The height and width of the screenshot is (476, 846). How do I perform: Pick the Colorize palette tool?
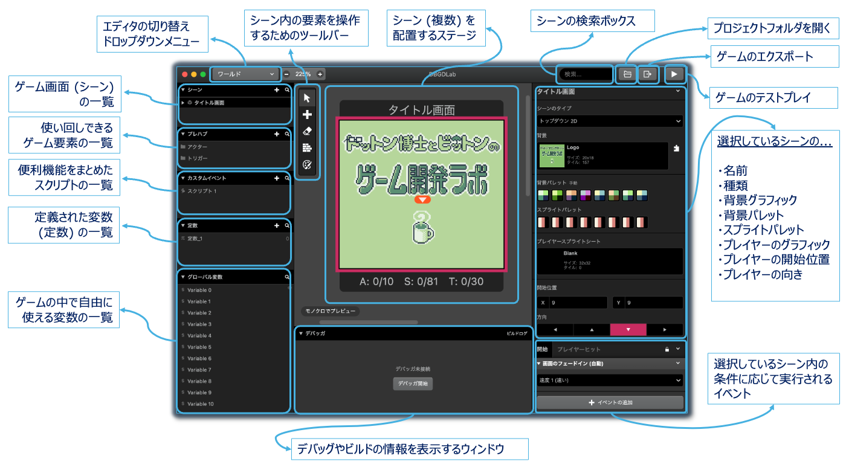pyautogui.click(x=307, y=164)
